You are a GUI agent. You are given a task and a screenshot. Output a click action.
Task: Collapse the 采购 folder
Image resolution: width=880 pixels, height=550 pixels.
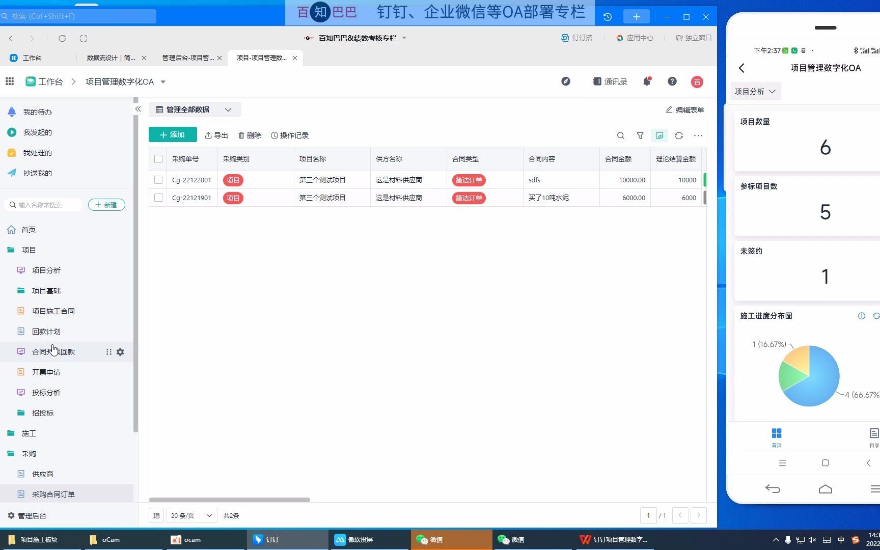tap(29, 454)
